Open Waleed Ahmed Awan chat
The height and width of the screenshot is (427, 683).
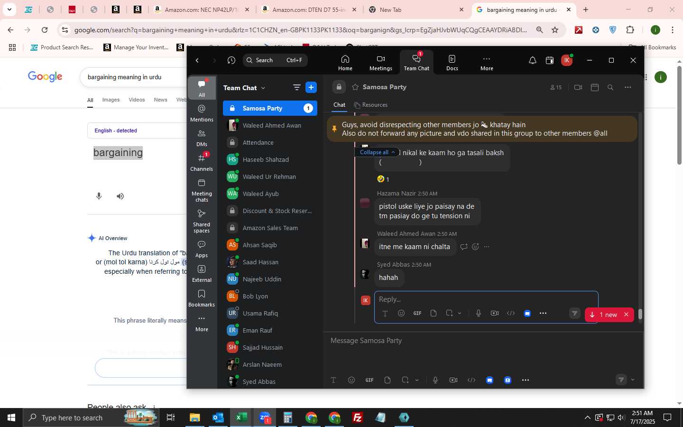pyautogui.click(x=270, y=125)
